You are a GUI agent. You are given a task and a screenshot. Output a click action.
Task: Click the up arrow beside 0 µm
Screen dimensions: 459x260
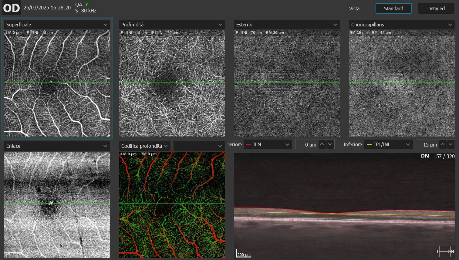(322, 144)
